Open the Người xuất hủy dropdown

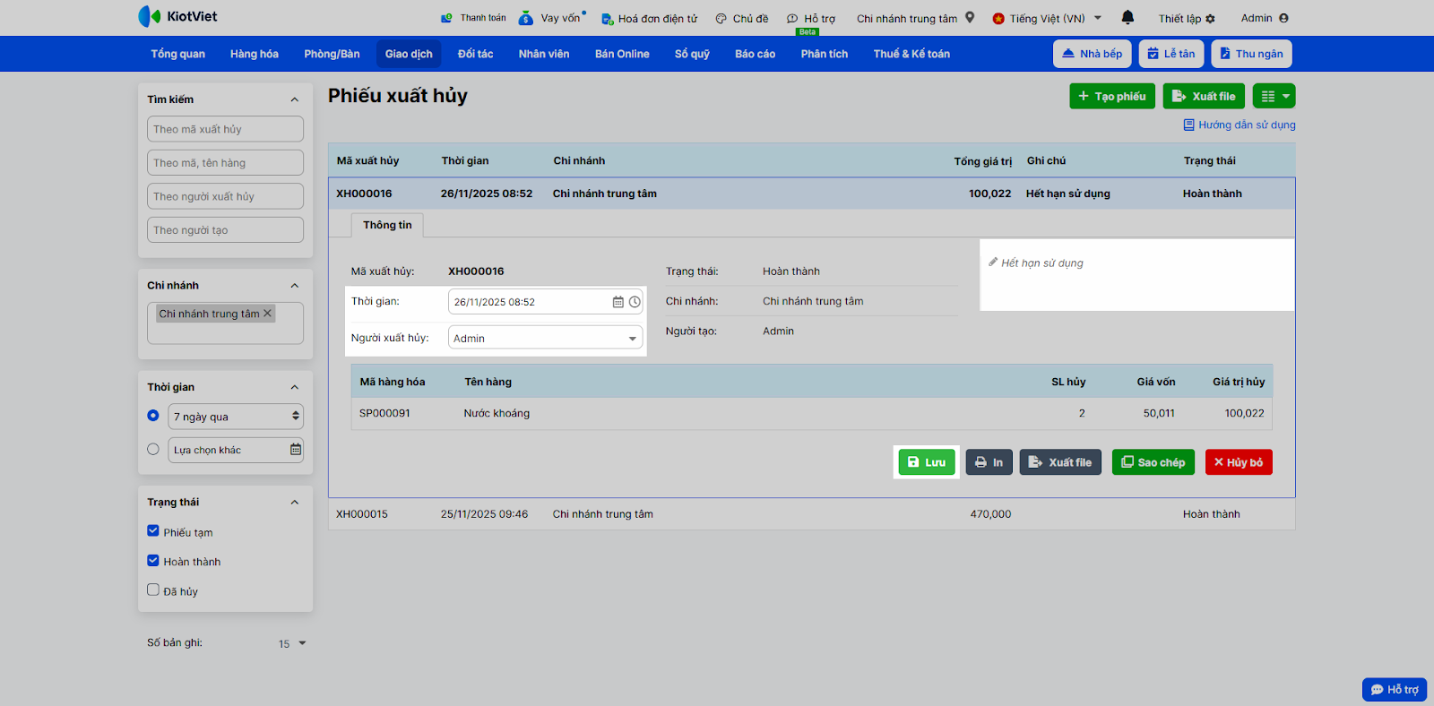pyautogui.click(x=545, y=338)
